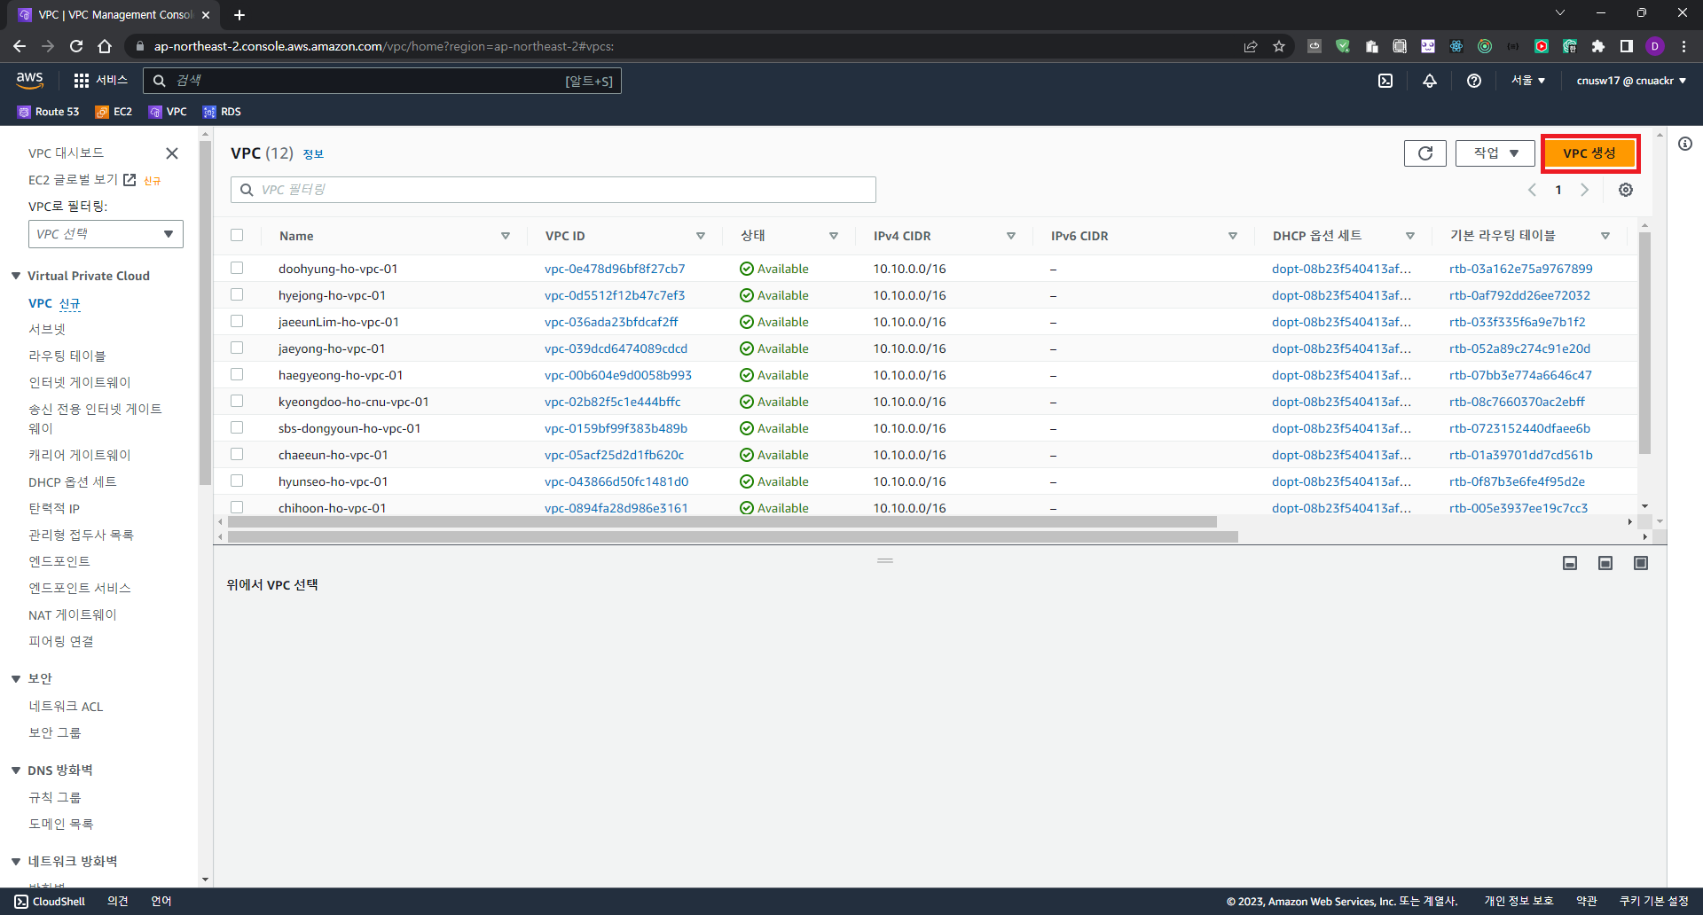Open CloudShell in the footer

click(51, 902)
